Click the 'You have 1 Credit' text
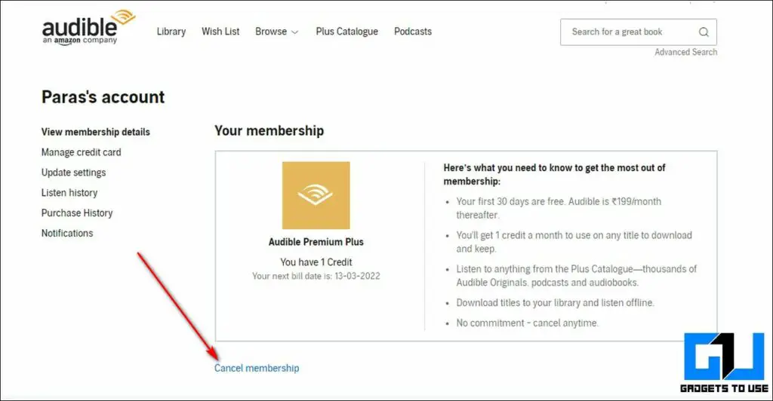This screenshot has height=401, width=773. 316,262
